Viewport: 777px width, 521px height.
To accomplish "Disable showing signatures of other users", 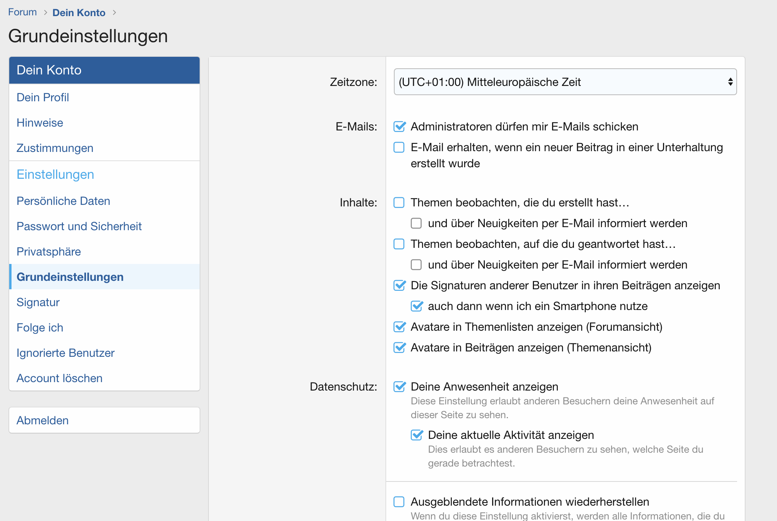I will click(399, 285).
